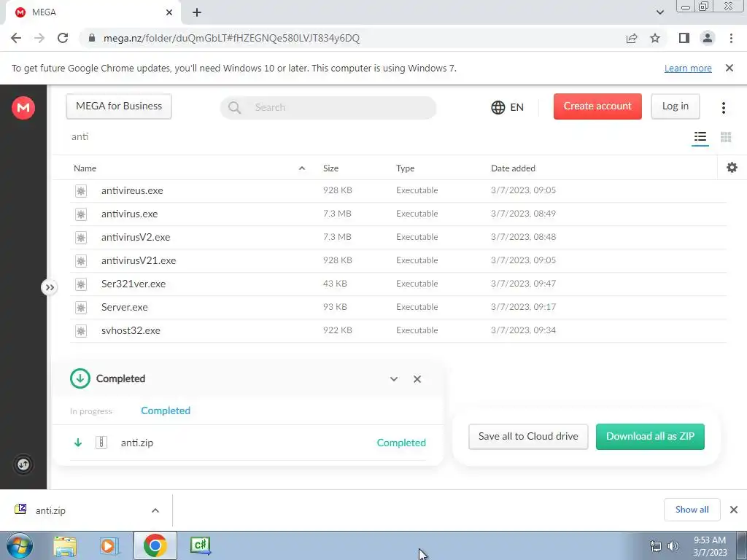
Task: Sort the file list by Size column
Action: tap(330, 168)
